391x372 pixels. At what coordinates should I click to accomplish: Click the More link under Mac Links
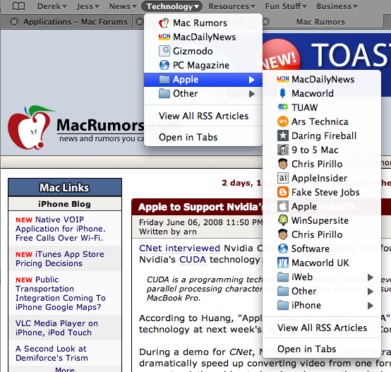coord(65,369)
